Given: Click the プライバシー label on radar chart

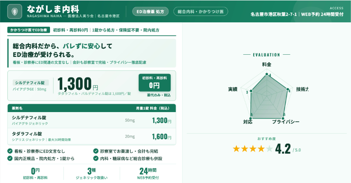Looking at the screenshot, I should pyautogui.click(x=286, y=121).
